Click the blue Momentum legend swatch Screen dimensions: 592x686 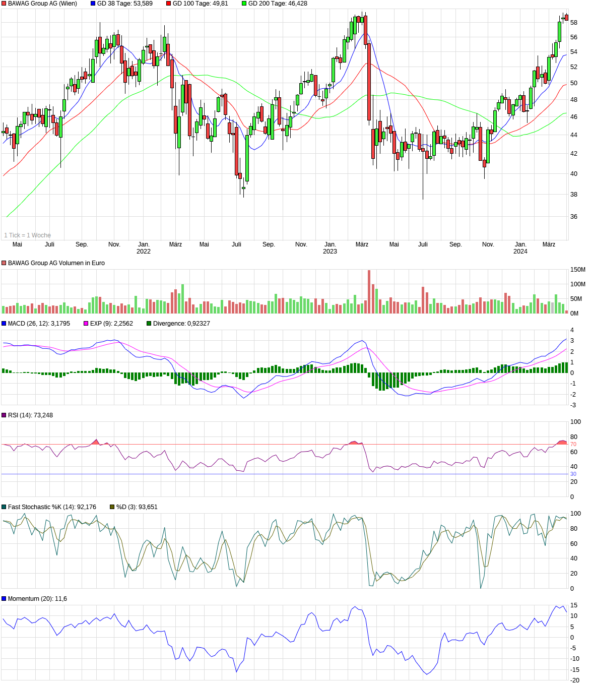4,599
